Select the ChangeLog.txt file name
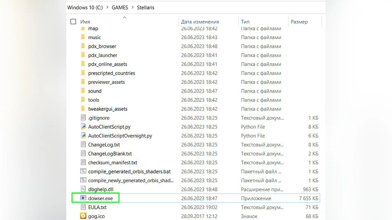 104,144
